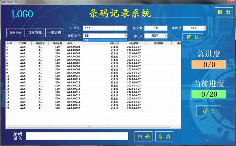
Task: Select barcode cell AAAA0008
Action: click(74, 70)
